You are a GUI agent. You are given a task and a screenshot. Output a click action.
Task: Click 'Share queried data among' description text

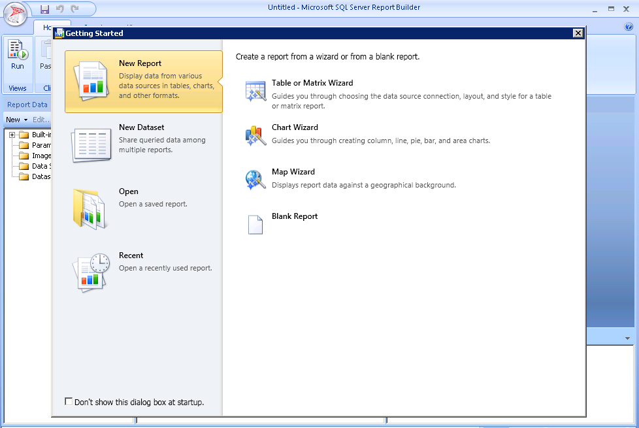162,140
